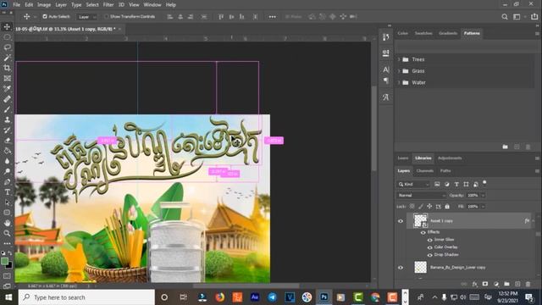542x305 pixels.
Task: Open the Fill slider dropdown arrow
Action: tap(483, 207)
